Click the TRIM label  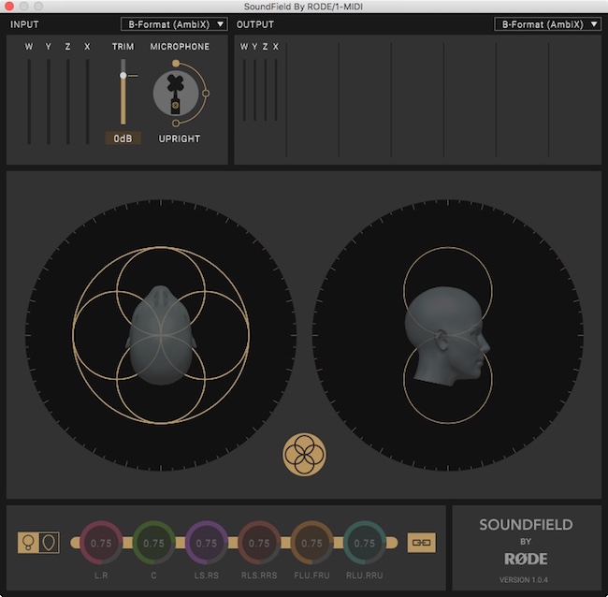(x=123, y=47)
